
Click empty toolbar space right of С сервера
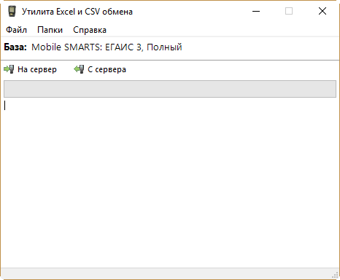click(x=231, y=69)
